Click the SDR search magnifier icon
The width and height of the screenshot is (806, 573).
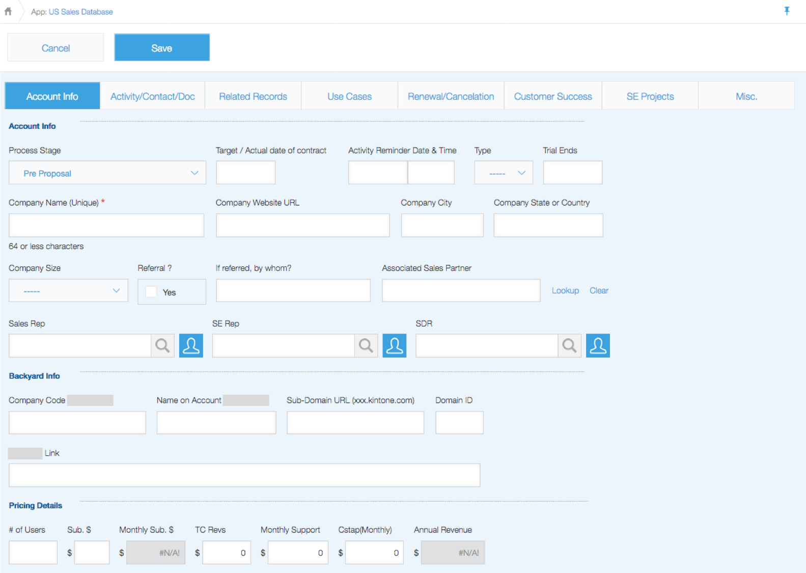pos(569,346)
